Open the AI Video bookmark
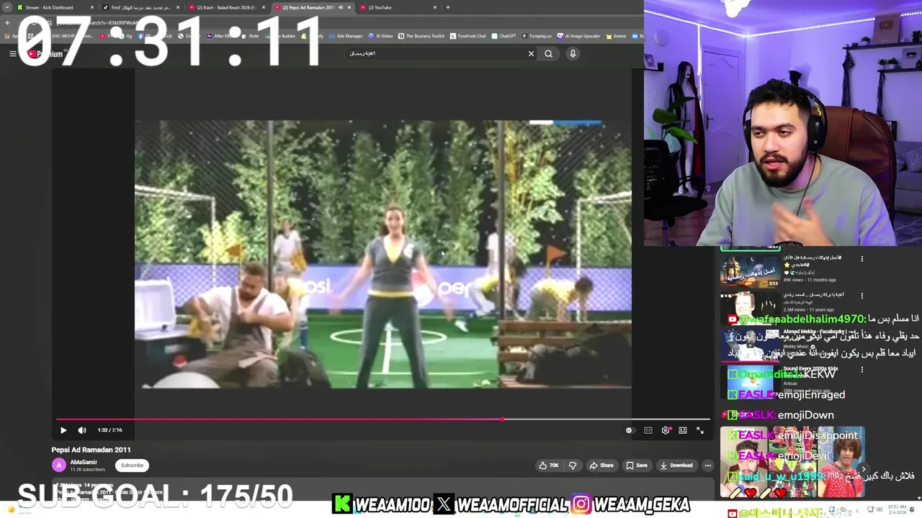The width and height of the screenshot is (922, 518). (x=380, y=36)
